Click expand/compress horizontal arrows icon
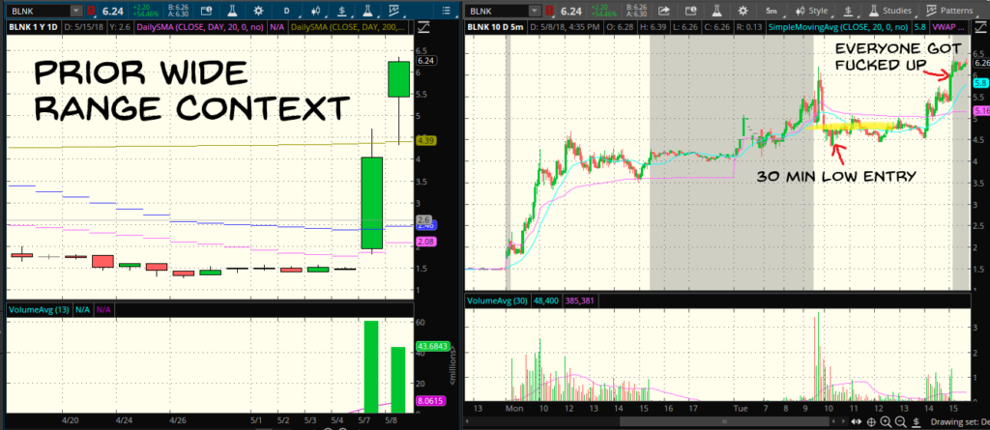The width and height of the screenshot is (990, 430). (x=856, y=421)
